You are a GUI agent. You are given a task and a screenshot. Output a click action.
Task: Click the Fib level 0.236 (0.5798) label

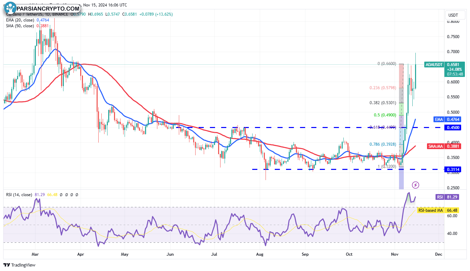tap(383, 88)
